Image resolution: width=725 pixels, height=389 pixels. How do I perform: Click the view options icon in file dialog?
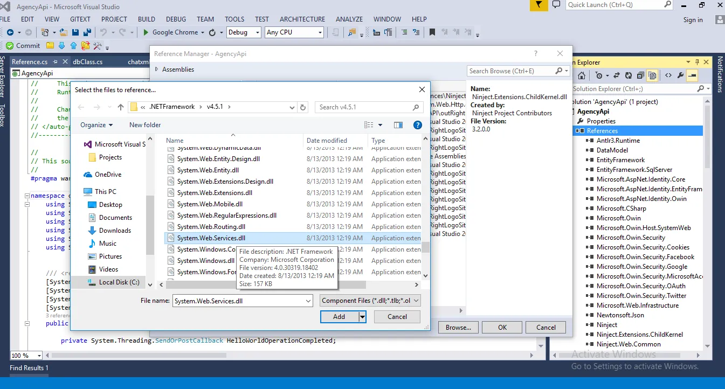click(x=369, y=125)
